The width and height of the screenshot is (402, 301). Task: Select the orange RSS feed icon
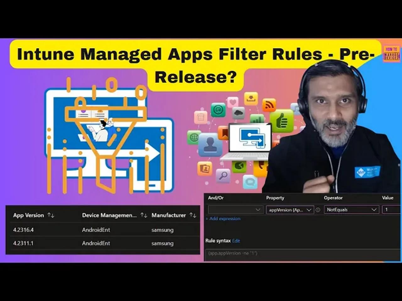point(269,104)
